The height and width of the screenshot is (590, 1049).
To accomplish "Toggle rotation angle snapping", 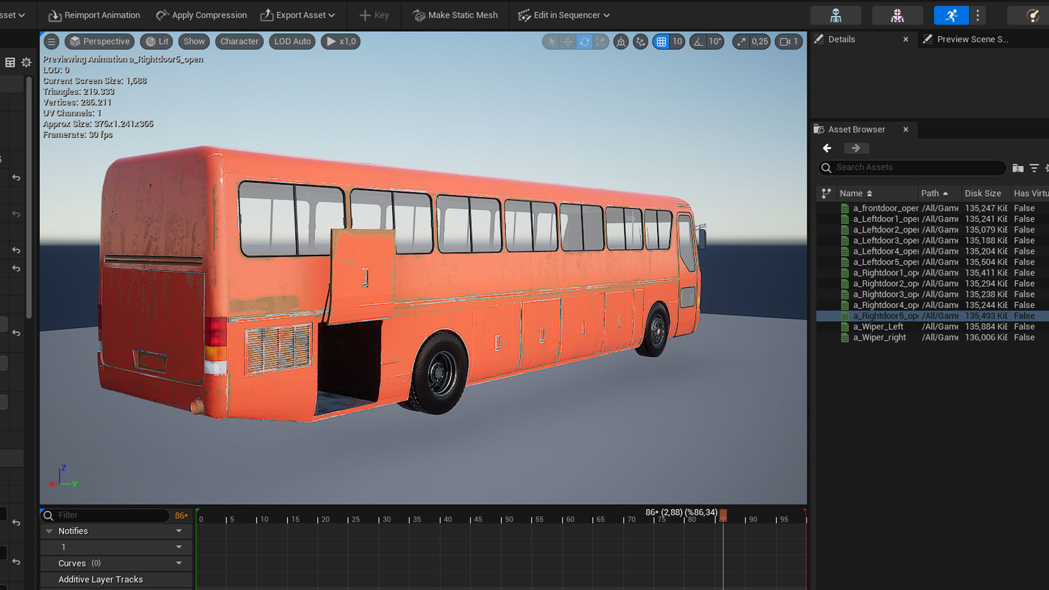I will click(698, 42).
